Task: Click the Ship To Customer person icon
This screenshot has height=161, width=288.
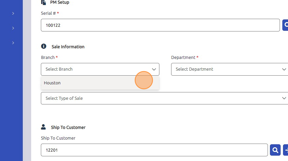Action: coord(43,127)
